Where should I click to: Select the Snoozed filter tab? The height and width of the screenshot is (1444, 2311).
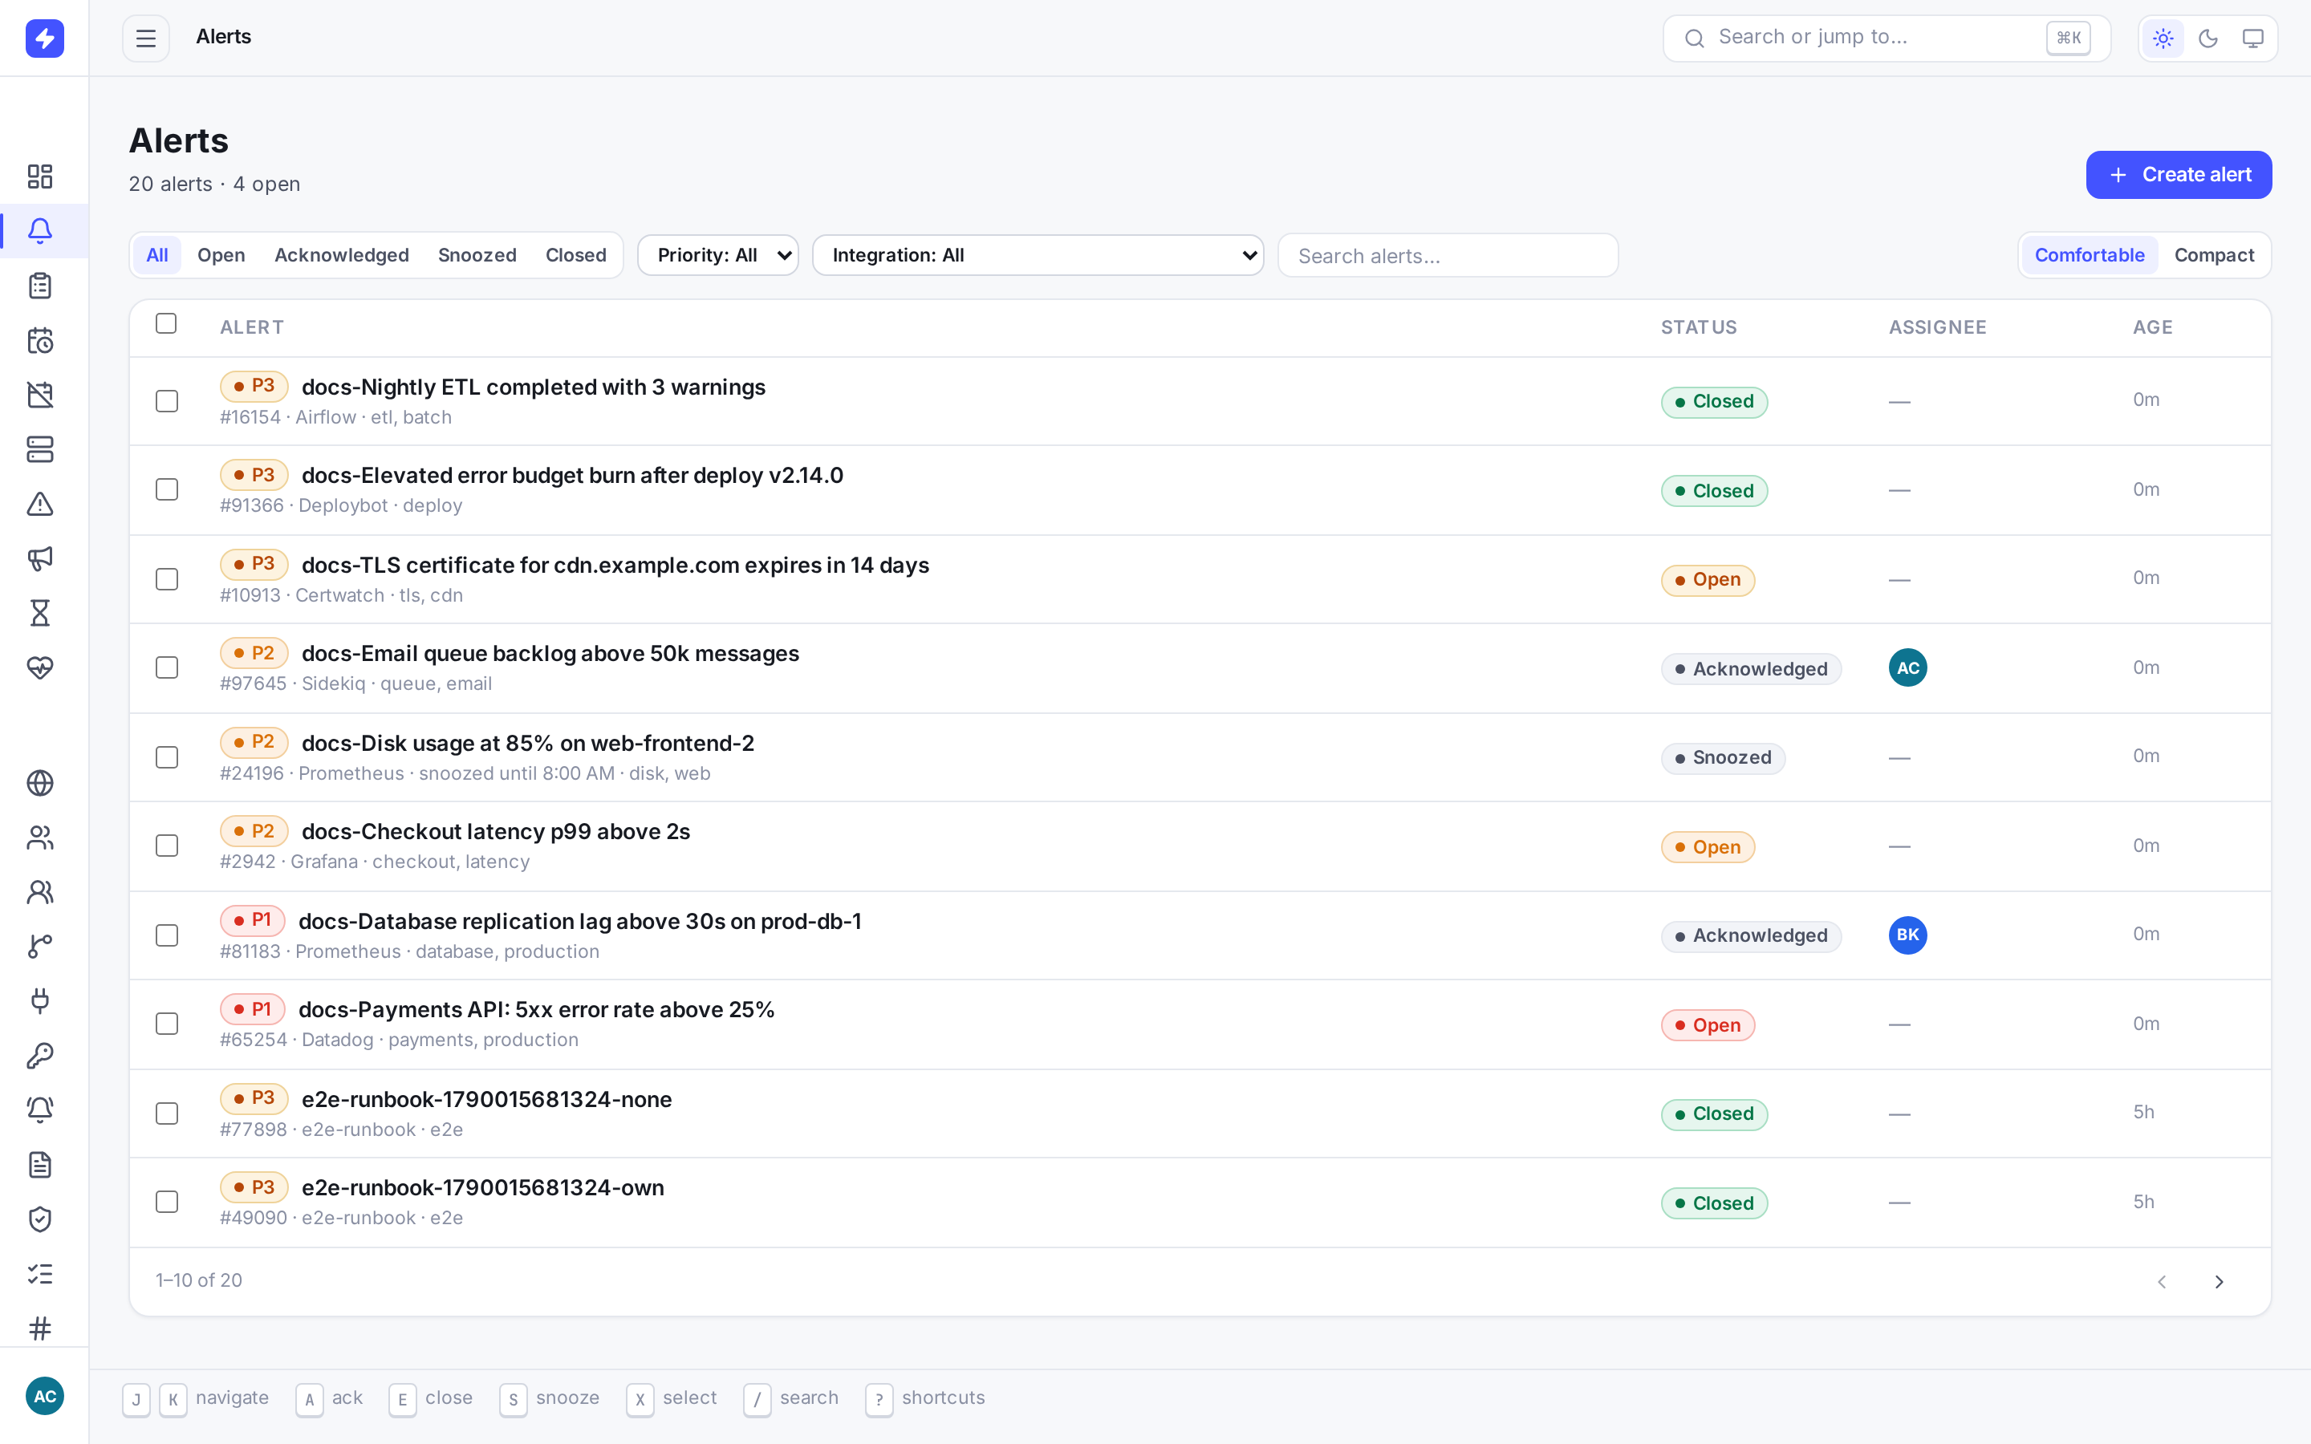pos(477,255)
